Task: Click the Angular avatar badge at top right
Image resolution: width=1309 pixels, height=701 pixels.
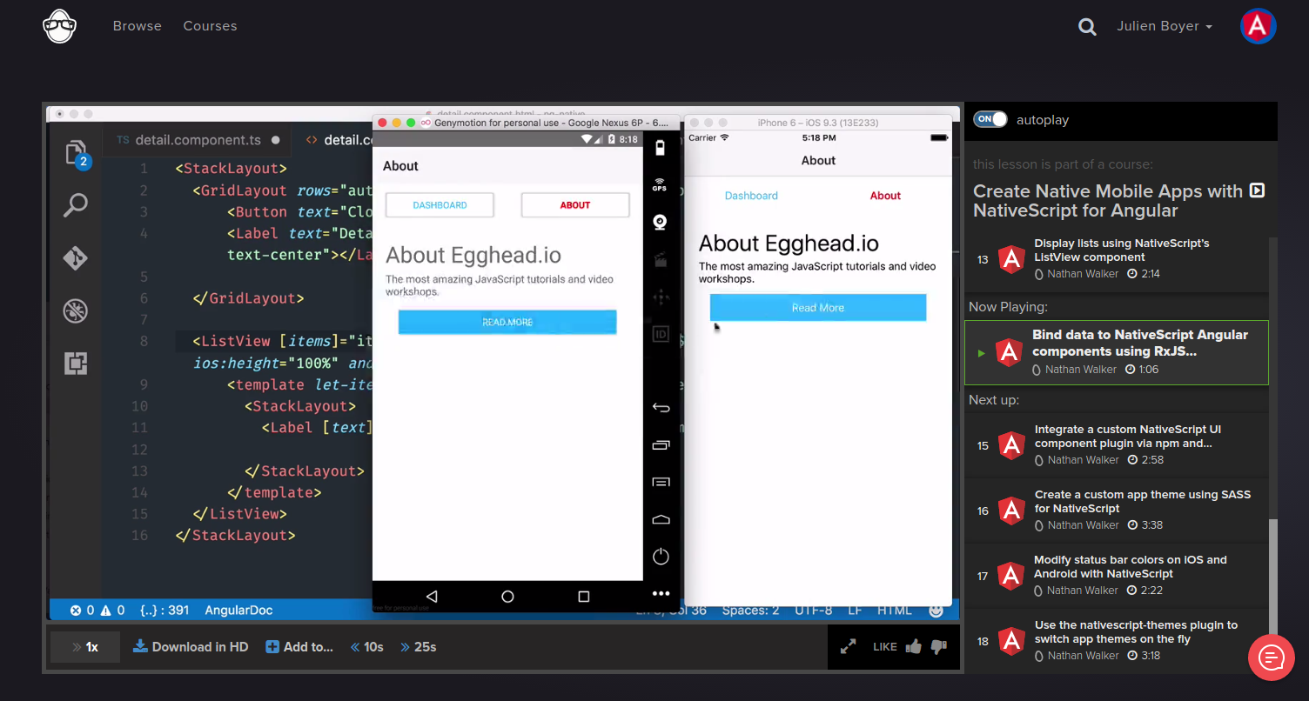Action: pyautogui.click(x=1258, y=27)
